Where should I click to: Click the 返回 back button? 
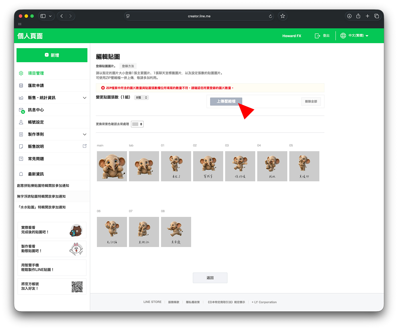click(210, 278)
